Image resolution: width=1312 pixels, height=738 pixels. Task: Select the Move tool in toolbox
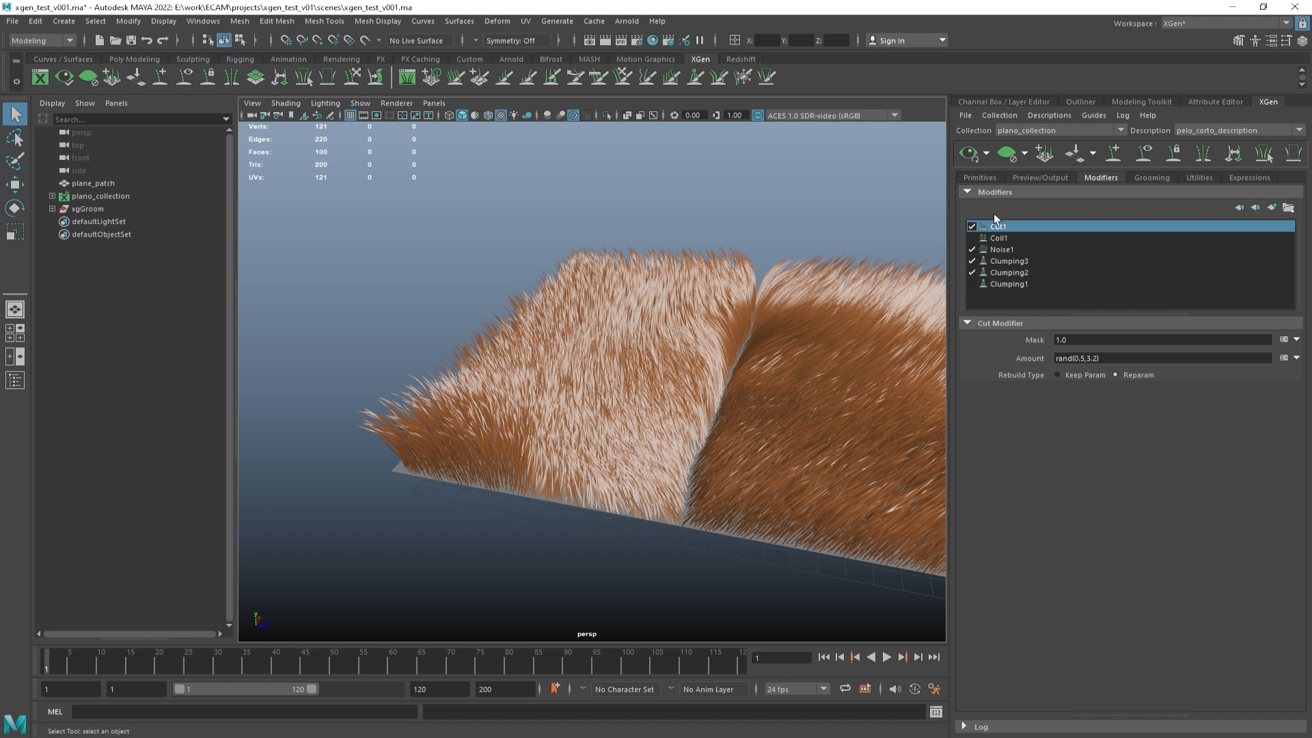pos(15,184)
